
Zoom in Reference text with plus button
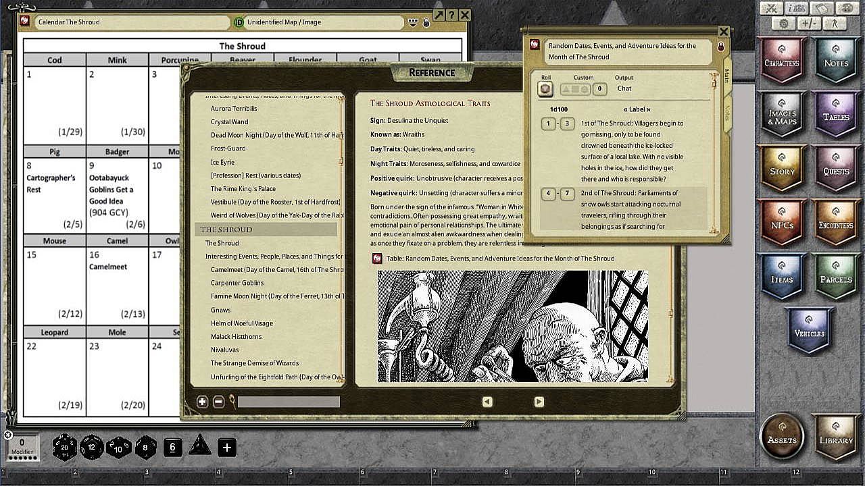[202, 402]
